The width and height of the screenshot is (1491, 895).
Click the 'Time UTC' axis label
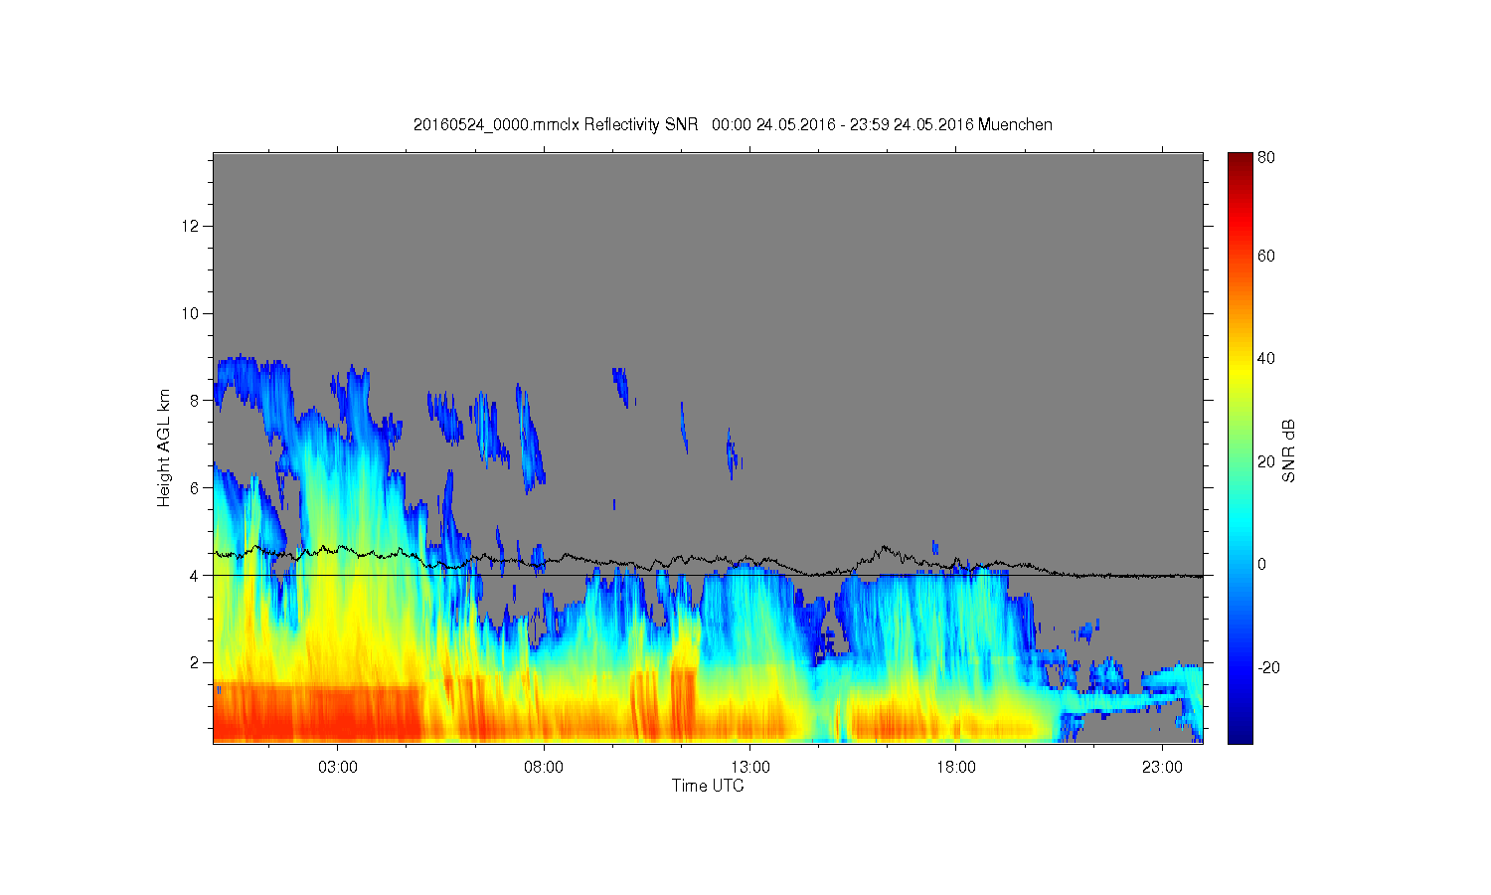coord(708,786)
